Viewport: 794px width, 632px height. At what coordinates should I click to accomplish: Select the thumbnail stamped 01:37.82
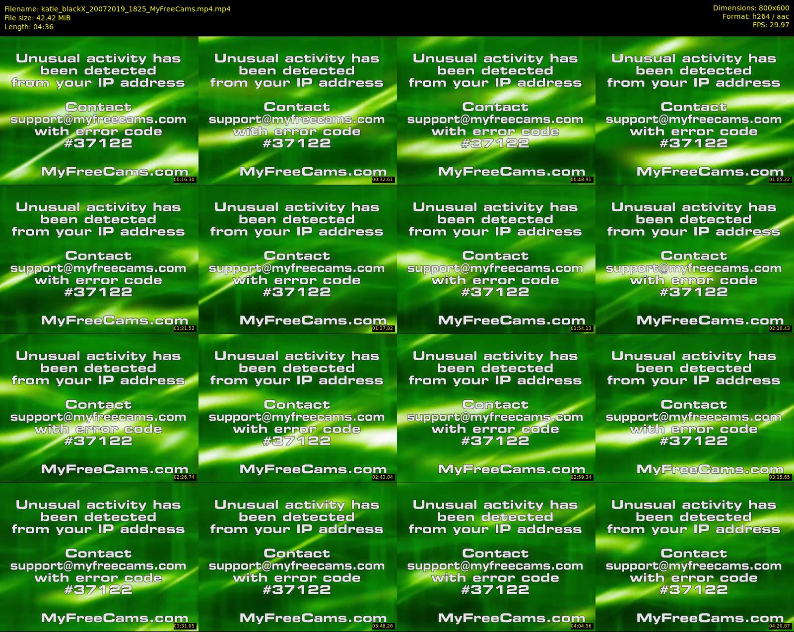coord(297,259)
